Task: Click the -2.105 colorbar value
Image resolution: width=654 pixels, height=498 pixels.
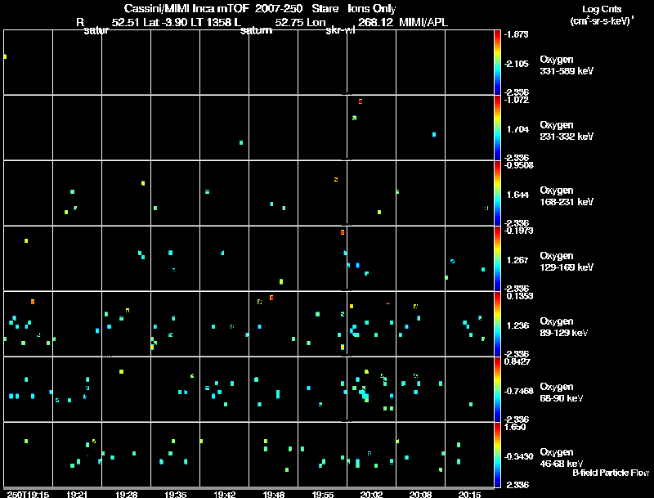Action: (x=516, y=64)
